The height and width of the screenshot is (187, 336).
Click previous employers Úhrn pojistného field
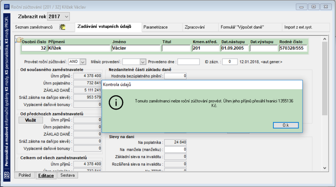pos(87,127)
